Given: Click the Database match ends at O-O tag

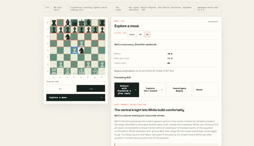Looking at the screenshot, I should 209,9.
